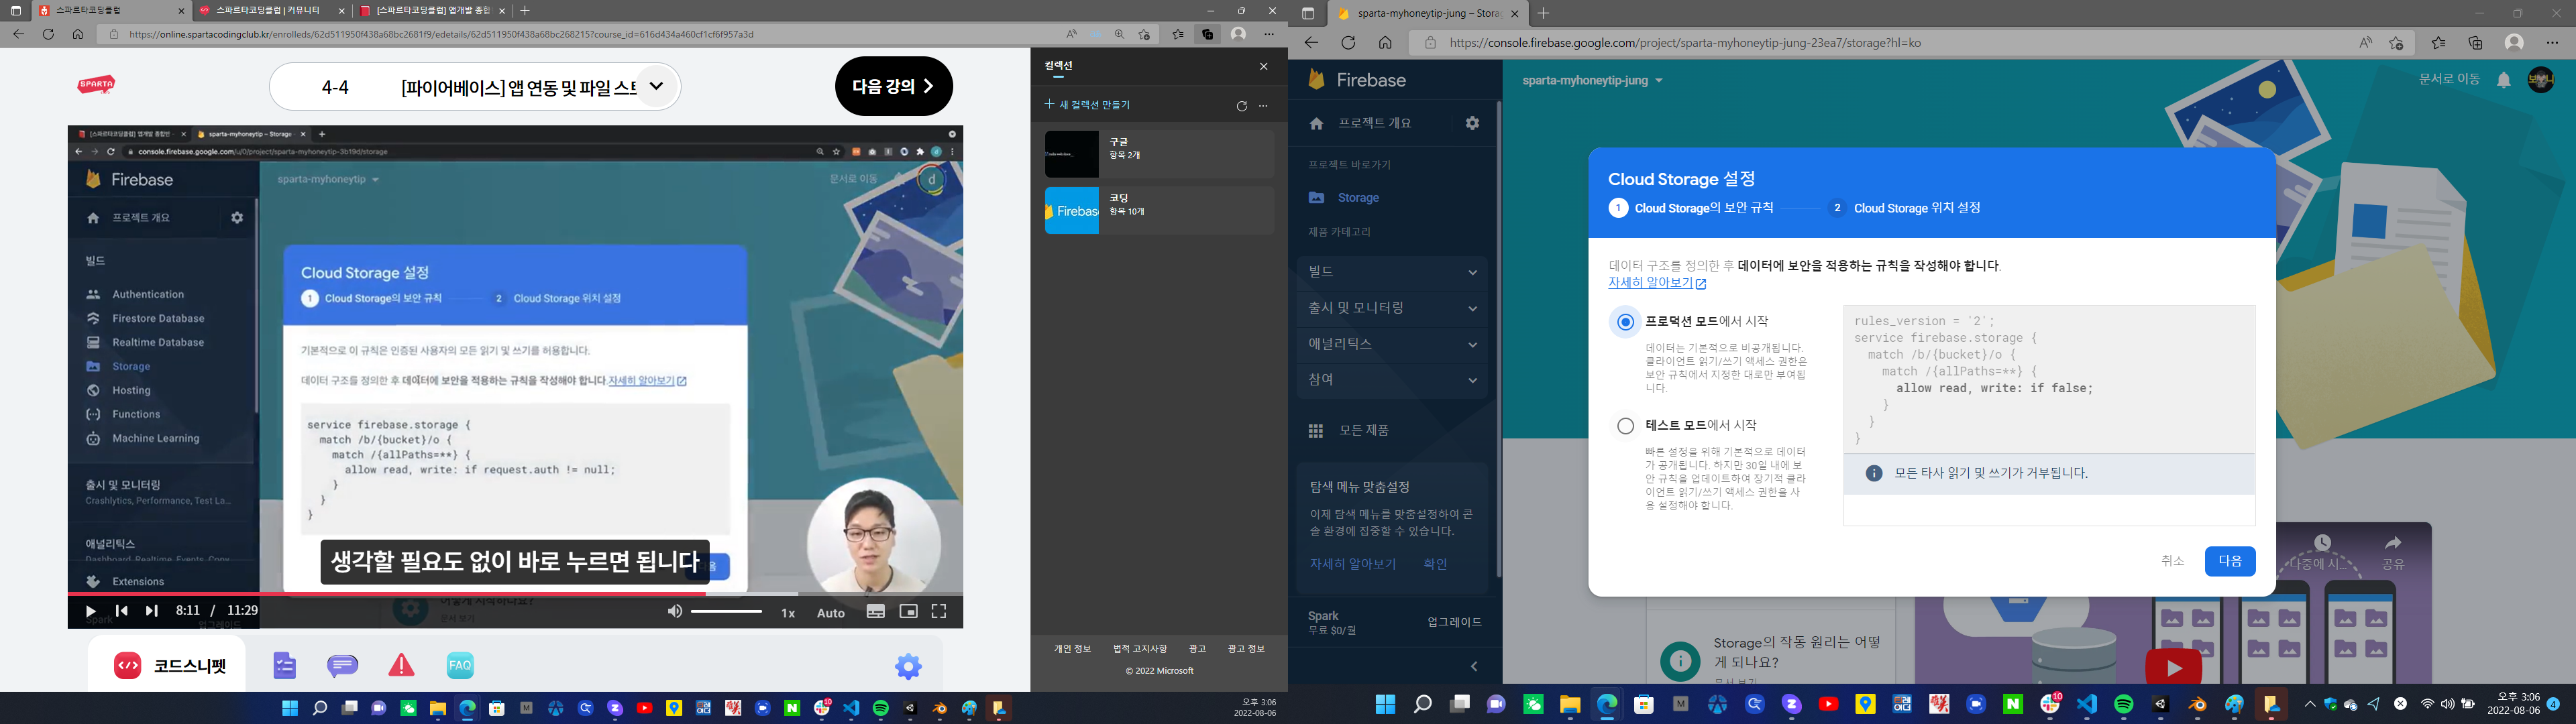Open Visual Studio Code from the right taskbar
This screenshot has width=2576, height=724.
point(2087,705)
